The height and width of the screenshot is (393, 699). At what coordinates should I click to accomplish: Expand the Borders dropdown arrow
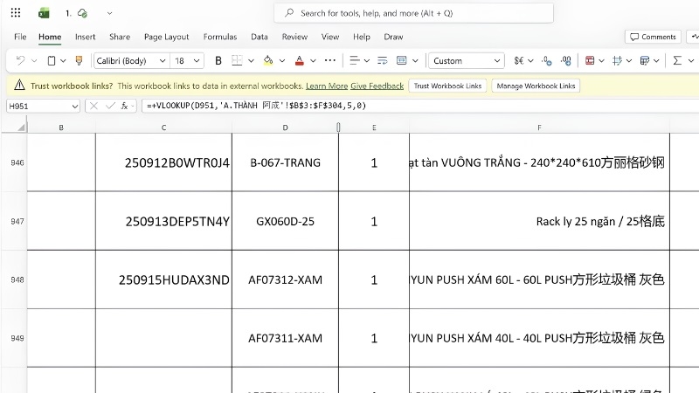click(251, 60)
